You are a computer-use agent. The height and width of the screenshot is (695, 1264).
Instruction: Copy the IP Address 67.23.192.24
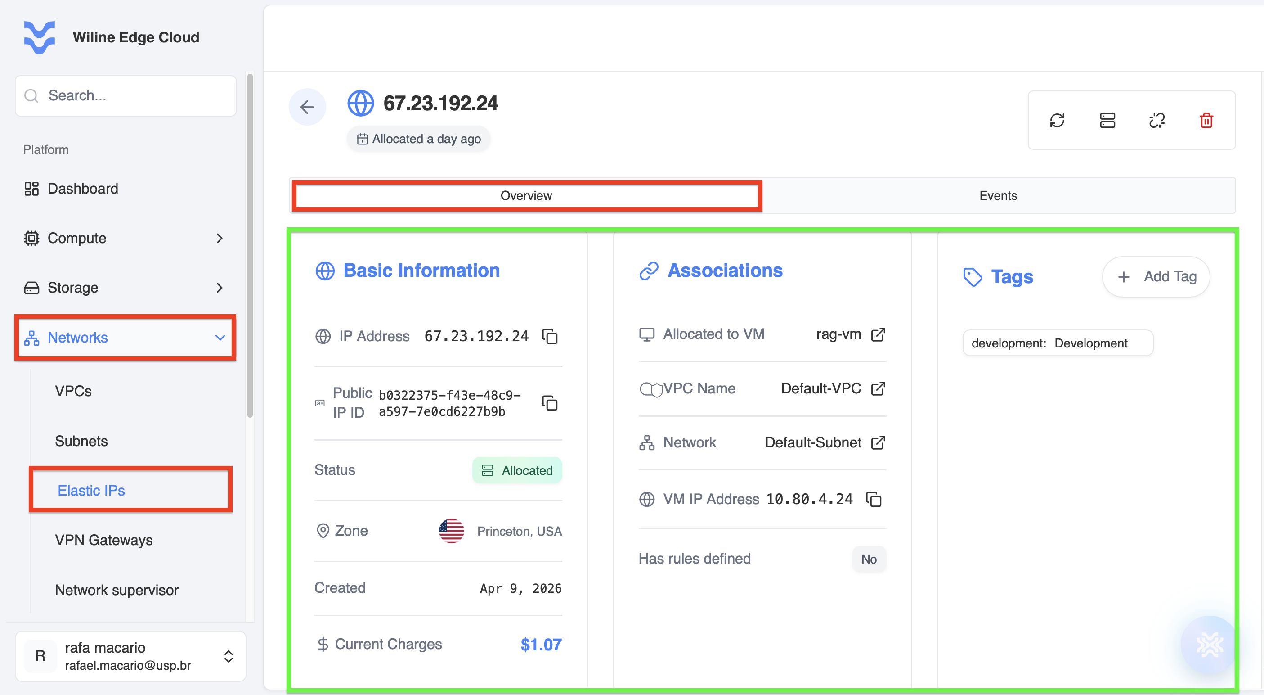coord(550,336)
